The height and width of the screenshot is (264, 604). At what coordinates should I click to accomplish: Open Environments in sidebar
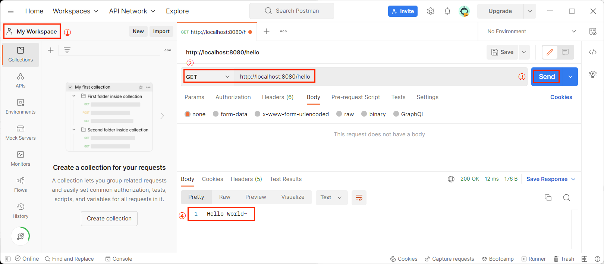(21, 107)
